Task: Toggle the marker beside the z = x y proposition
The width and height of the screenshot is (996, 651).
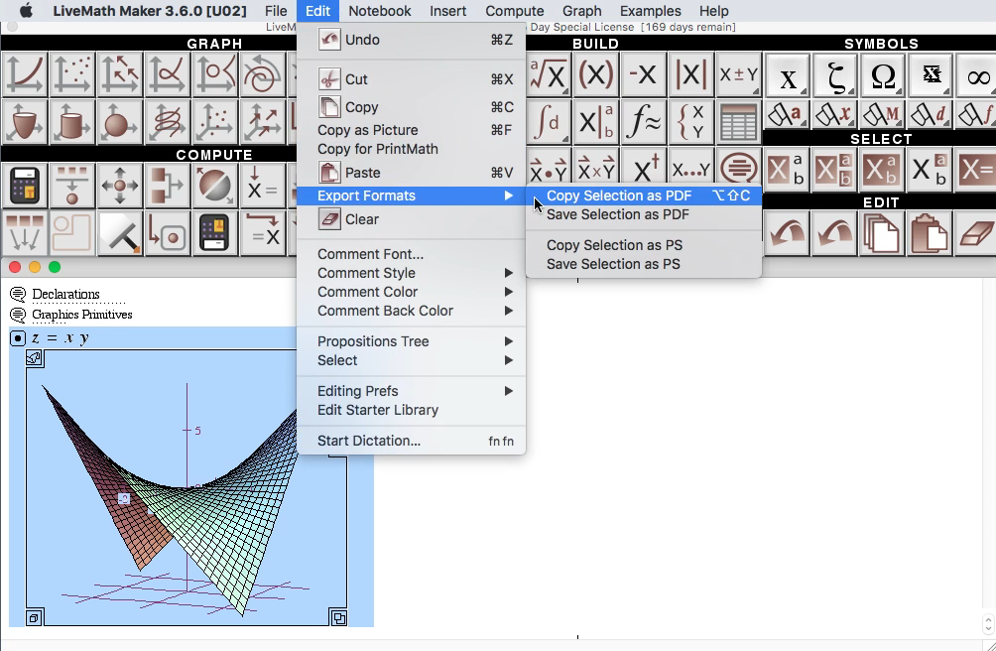Action: [17, 338]
